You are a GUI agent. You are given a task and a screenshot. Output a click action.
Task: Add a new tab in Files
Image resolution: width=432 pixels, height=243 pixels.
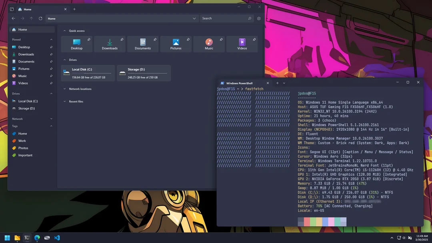point(74,9)
